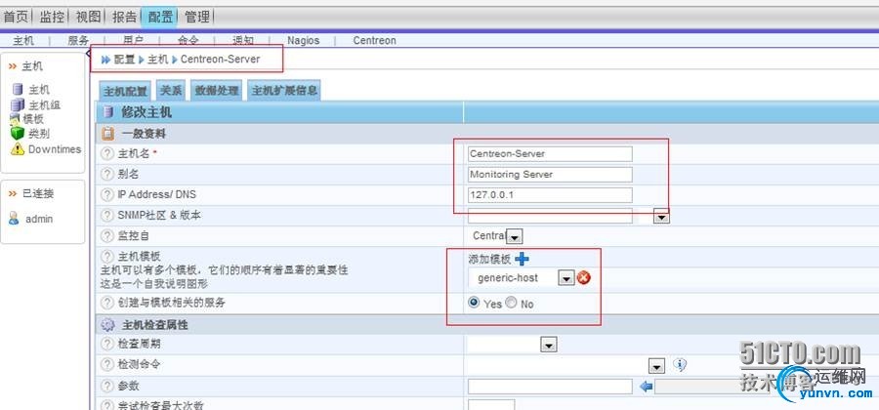Open the 监控 top menu
879x410 pixels.
52,17
